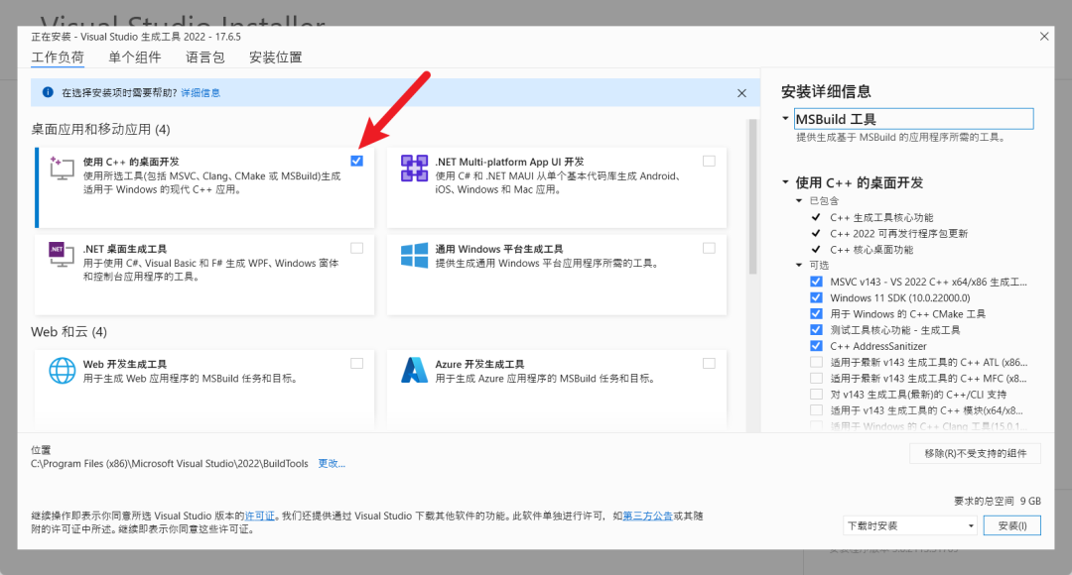This screenshot has height=575, width=1072.
Task: Select the MSBuild 工具 title field
Action: pos(913,119)
